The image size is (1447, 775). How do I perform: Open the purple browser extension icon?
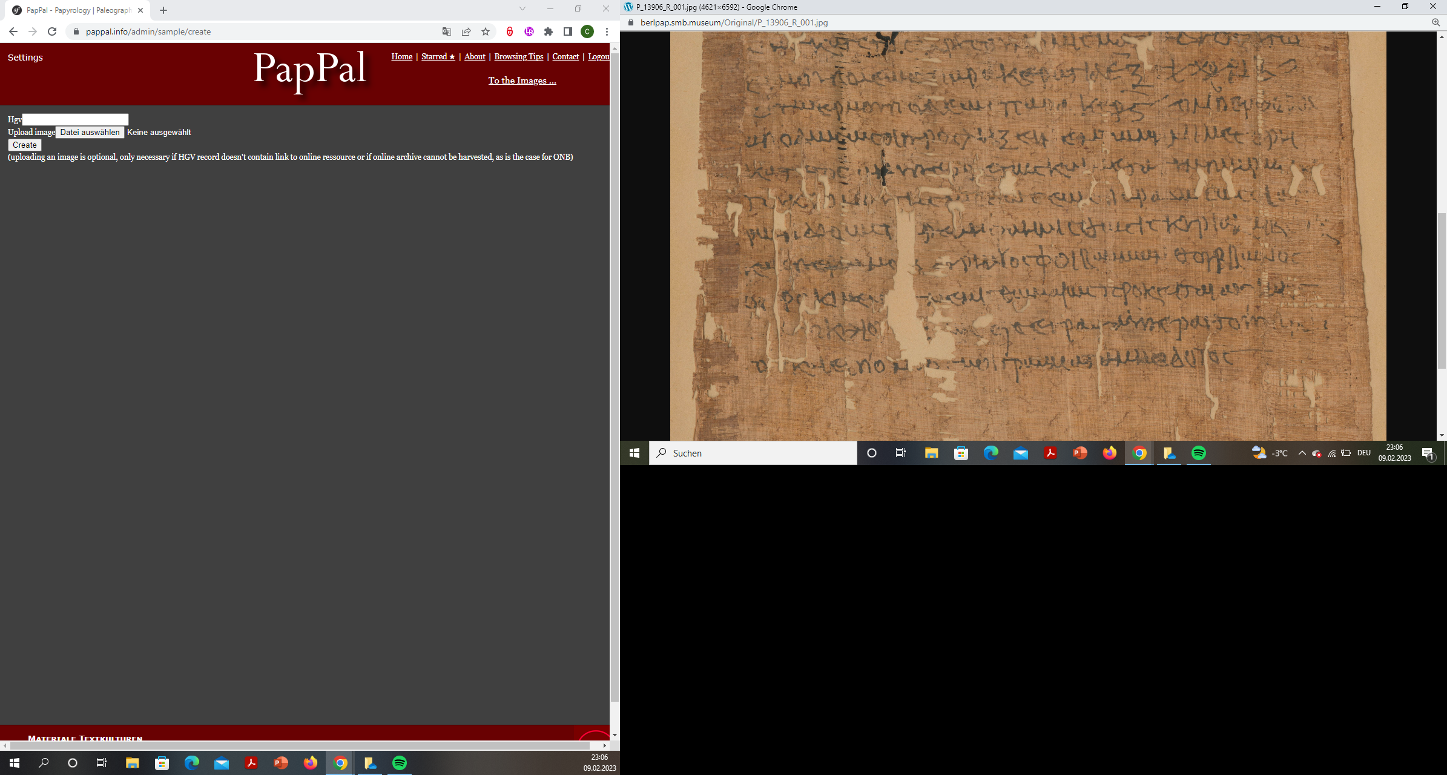pos(529,31)
